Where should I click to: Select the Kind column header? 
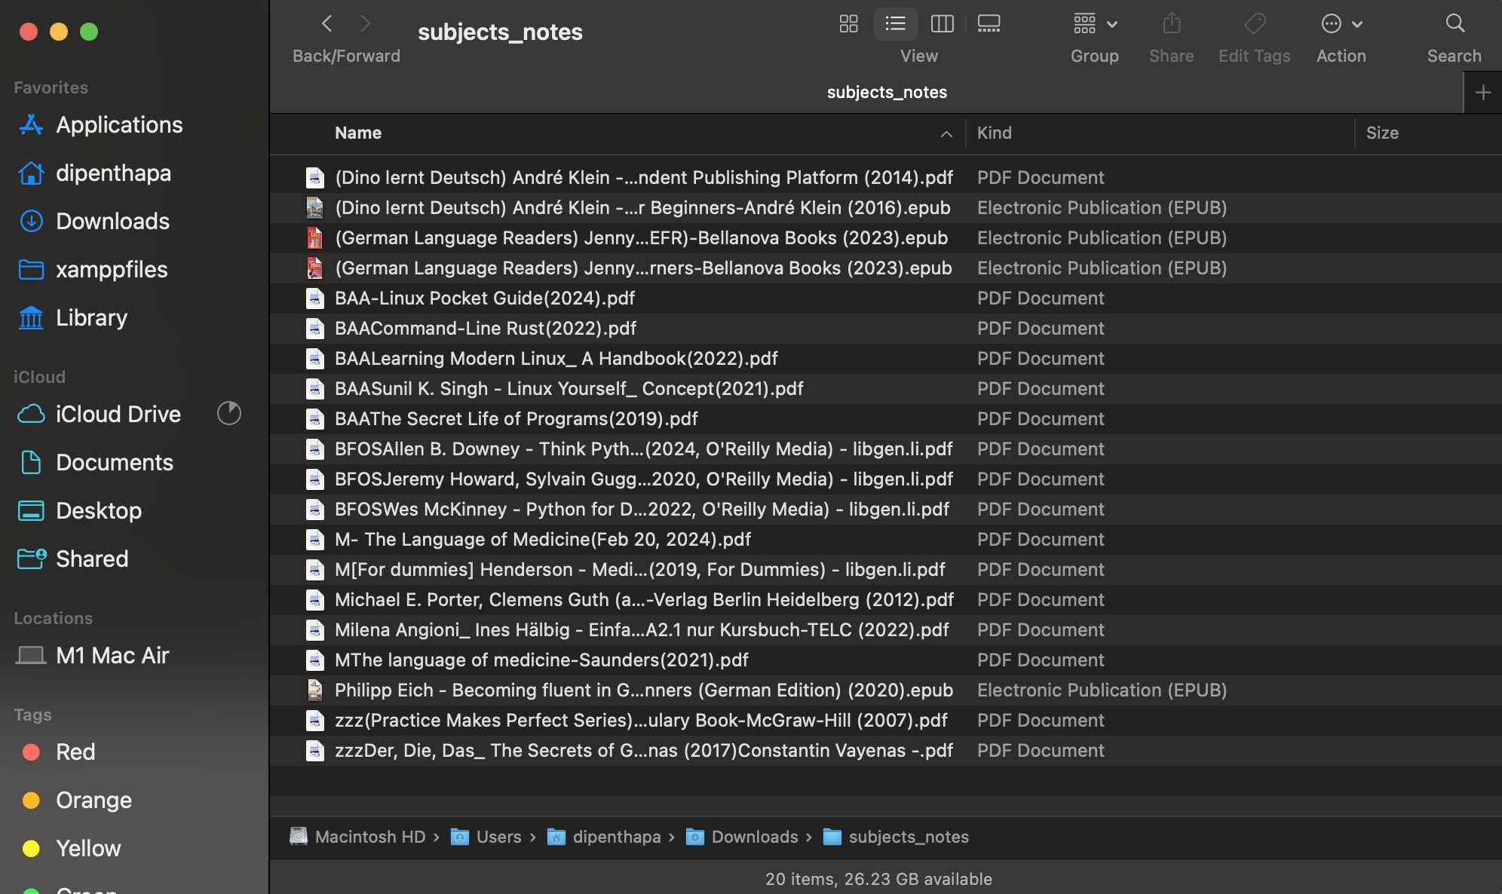994,133
